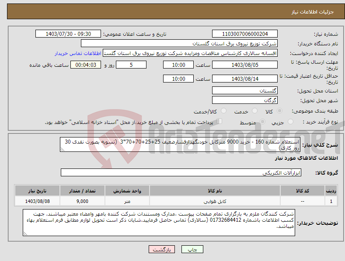Click the جزئیات اطلاعات نیاز header title

313,12
